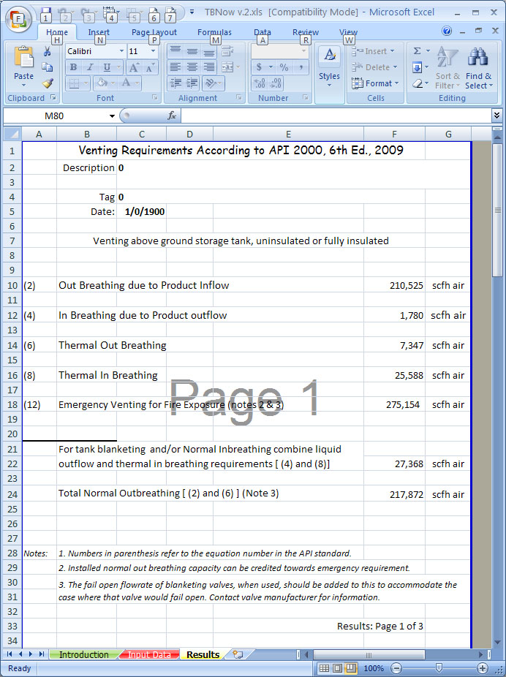The image size is (506, 677).
Task: Open Font group dialog launcher
Action: point(154,97)
